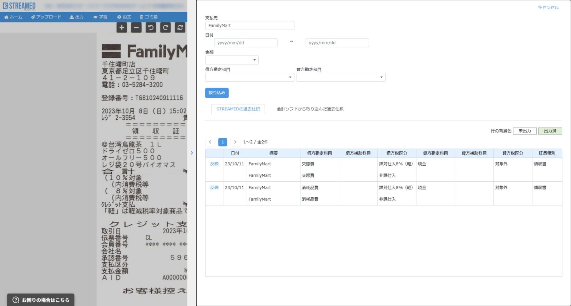Image resolution: width=571 pixels, height=306 pixels.
Task: Click the panel collapse chevron arrow
Action: pos(192,153)
